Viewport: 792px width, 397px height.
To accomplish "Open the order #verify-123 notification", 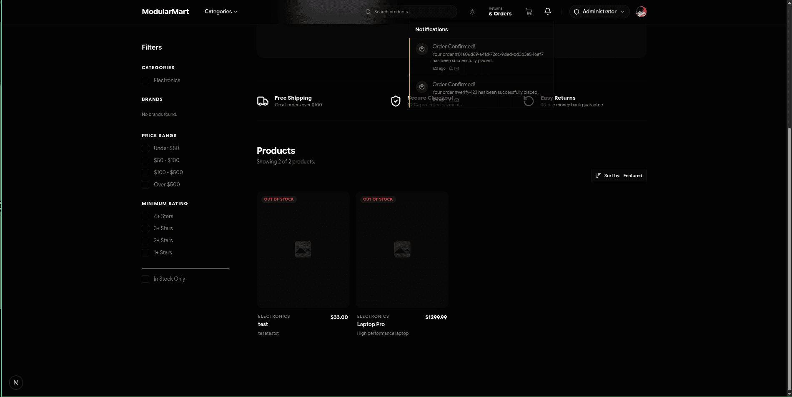I will tap(481, 92).
